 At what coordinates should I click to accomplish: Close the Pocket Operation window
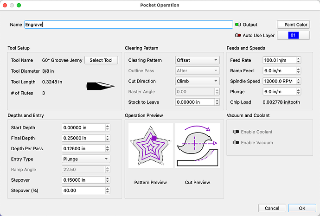[x=5, y=5]
